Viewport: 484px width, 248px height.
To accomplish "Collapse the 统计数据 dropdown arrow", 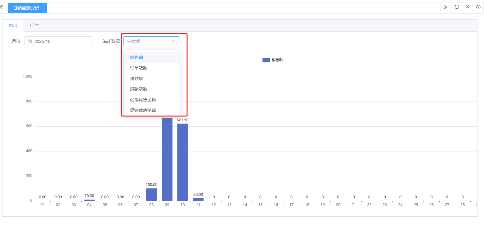I will coord(173,41).
